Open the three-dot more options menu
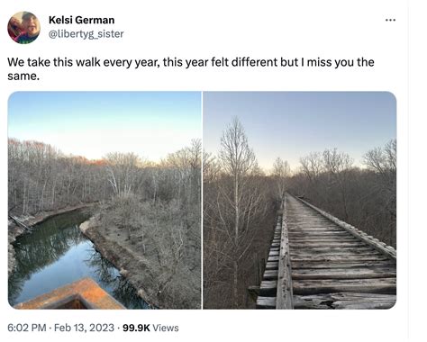Image resolution: width=427 pixels, height=342 pixels. pyautogui.click(x=390, y=20)
